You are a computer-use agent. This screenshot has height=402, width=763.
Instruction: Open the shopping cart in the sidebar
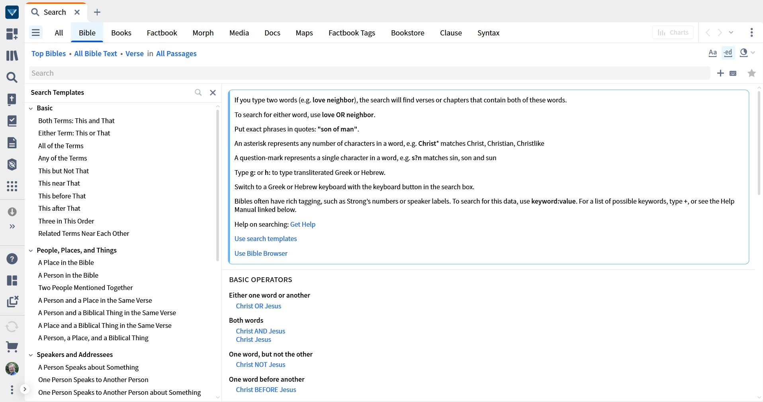click(x=12, y=347)
